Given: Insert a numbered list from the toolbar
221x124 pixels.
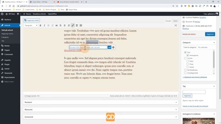Looking at the screenshot, I should coord(52,25).
